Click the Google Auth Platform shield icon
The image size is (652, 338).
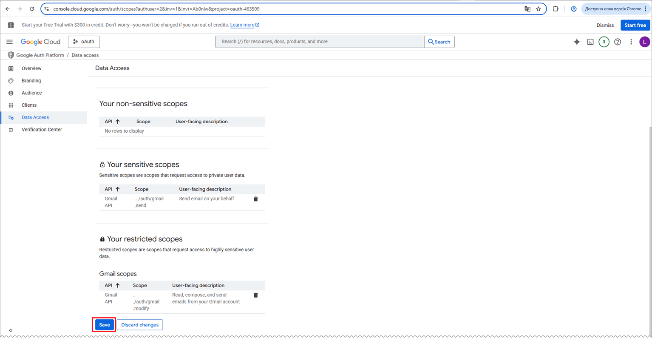click(11, 55)
